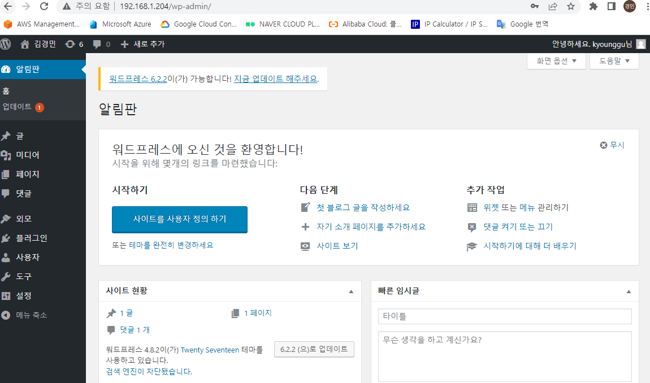Viewport: 650px width, 383px height.
Task: Open the Chrome three-dot menu
Action: [647, 6]
